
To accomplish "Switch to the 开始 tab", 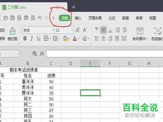I will tap(65, 18).
